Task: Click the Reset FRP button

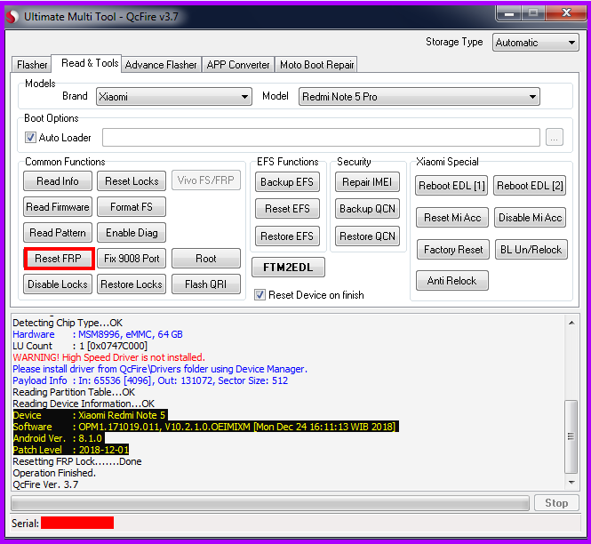Action: [59, 259]
